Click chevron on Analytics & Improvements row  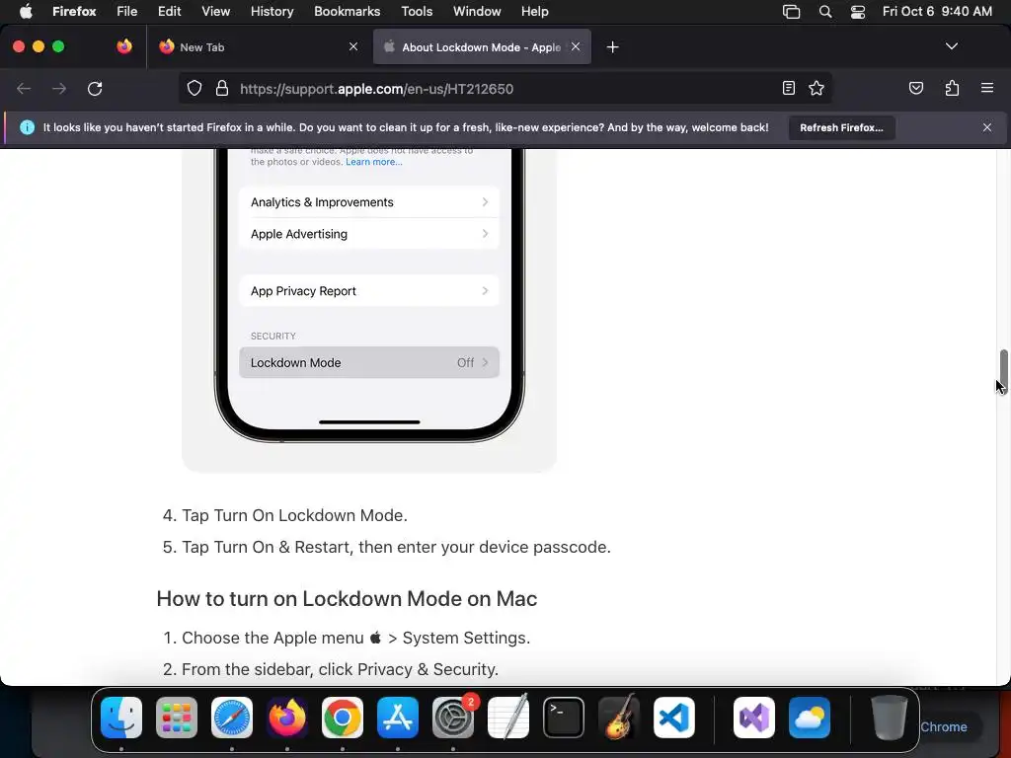pos(485,201)
